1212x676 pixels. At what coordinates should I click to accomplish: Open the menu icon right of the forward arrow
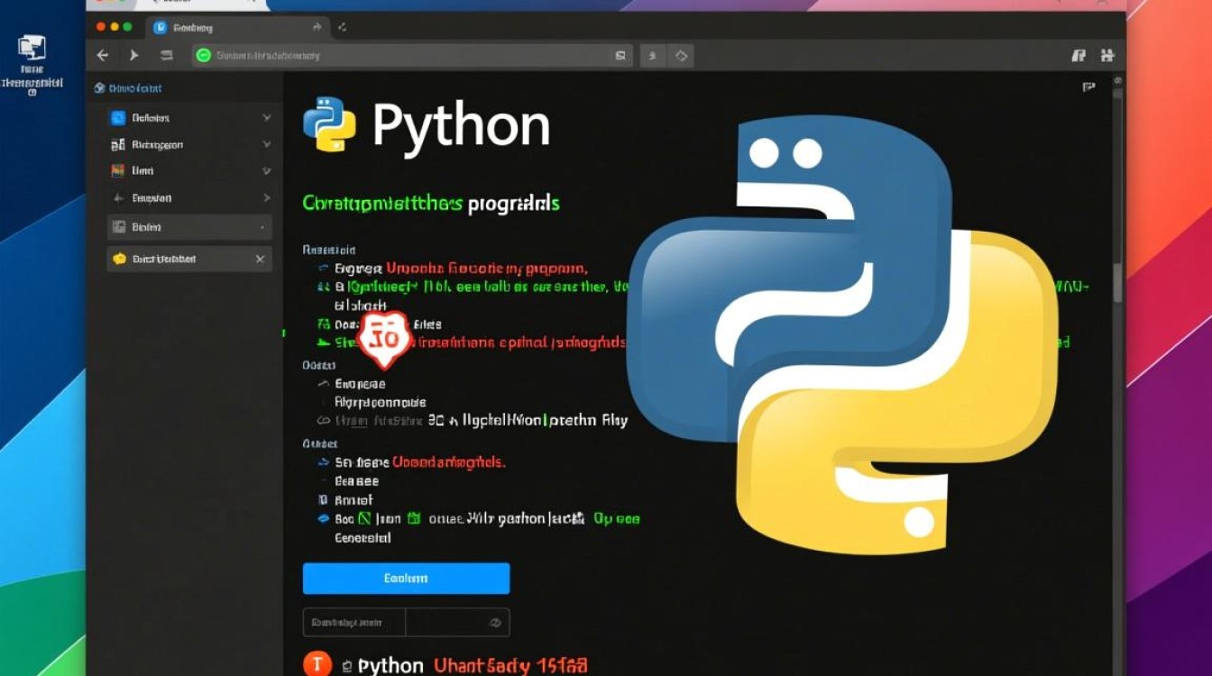(167, 56)
